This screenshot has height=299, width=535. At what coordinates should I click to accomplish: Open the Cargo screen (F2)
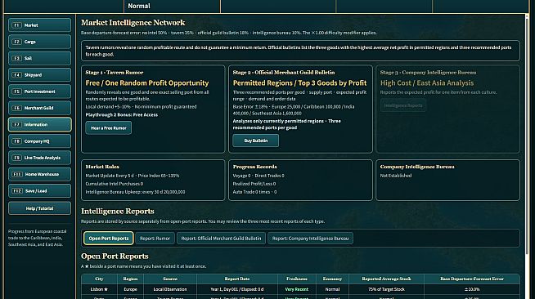(x=39, y=42)
